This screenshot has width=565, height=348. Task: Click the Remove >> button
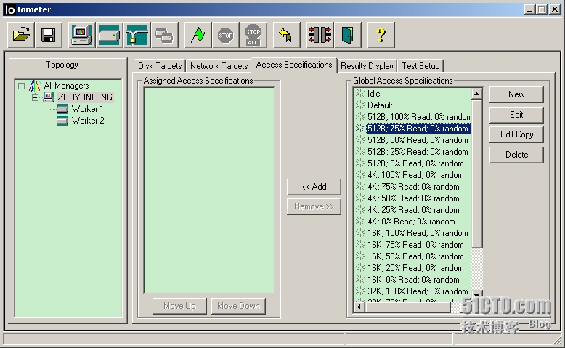[x=314, y=206]
